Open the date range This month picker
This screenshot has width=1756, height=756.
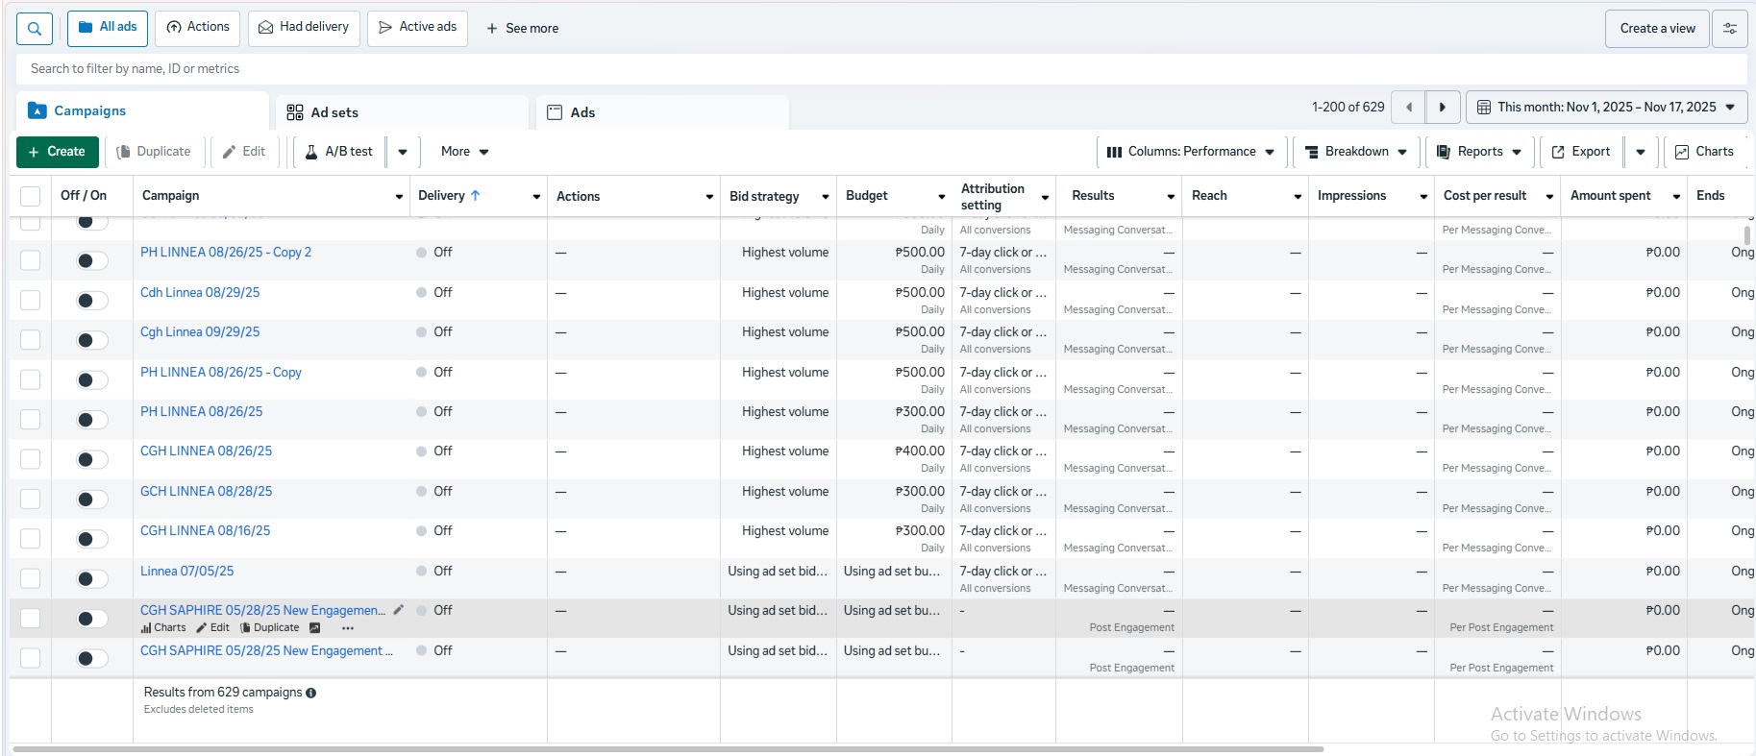point(1606,108)
